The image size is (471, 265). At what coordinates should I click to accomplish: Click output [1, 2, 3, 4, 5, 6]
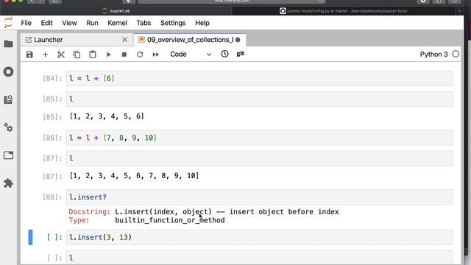pyautogui.click(x=107, y=116)
